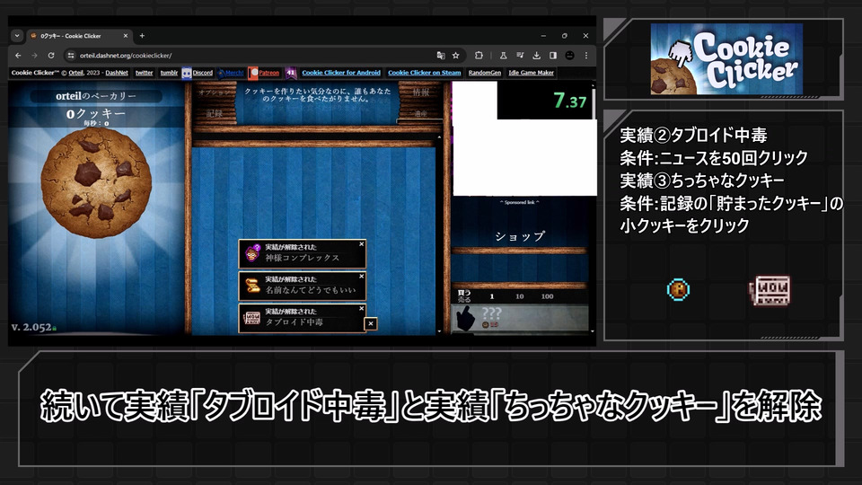Click the v. 2.052 version label
862x485 pixels.
[31, 327]
